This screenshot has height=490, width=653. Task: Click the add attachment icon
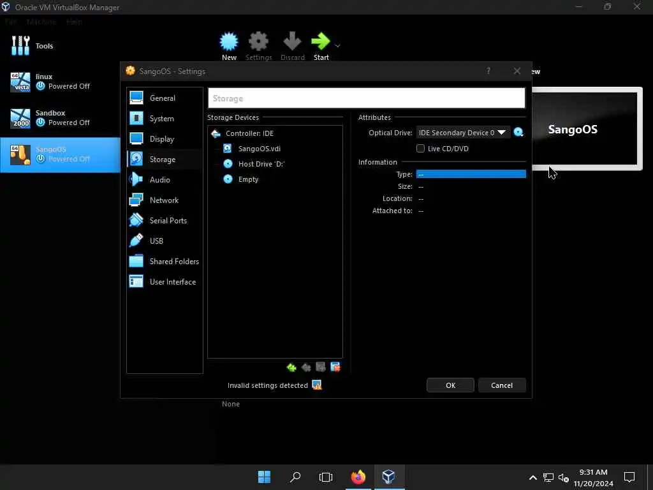point(321,367)
